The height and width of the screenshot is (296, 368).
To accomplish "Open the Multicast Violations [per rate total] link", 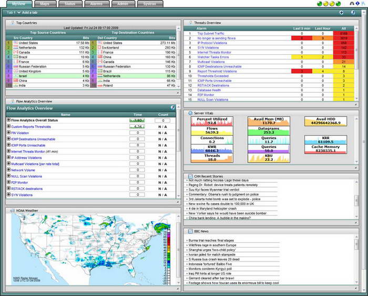I will click(x=35, y=164).
